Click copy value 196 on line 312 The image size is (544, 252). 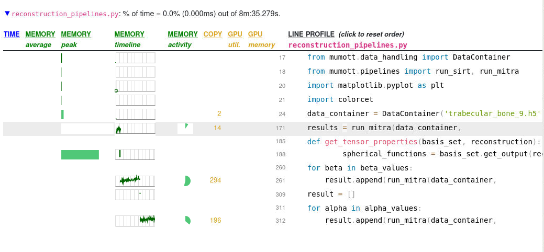tap(215, 221)
